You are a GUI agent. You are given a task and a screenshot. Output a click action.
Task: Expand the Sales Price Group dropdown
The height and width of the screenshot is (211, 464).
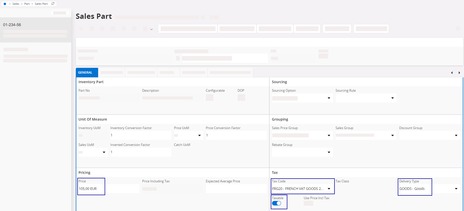[x=329, y=135]
